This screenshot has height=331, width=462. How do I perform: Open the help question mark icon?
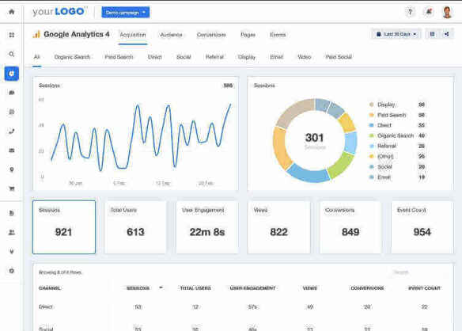pyautogui.click(x=410, y=12)
